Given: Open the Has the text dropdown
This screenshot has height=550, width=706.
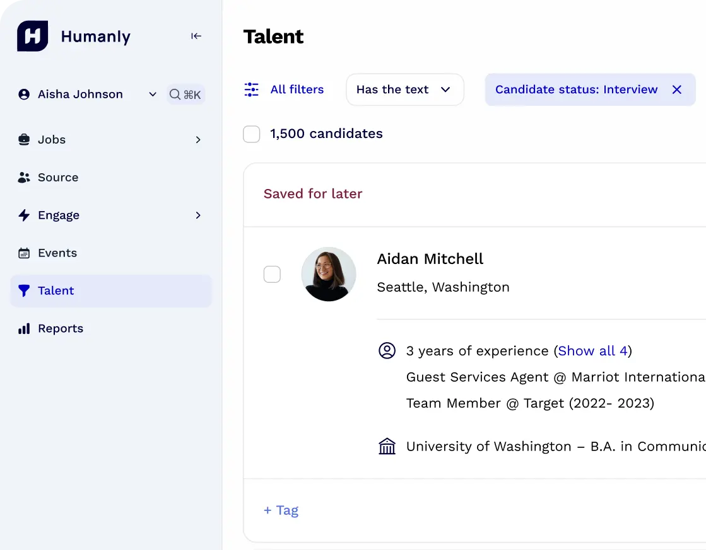Looking at the screenshot, I should 404,89.
